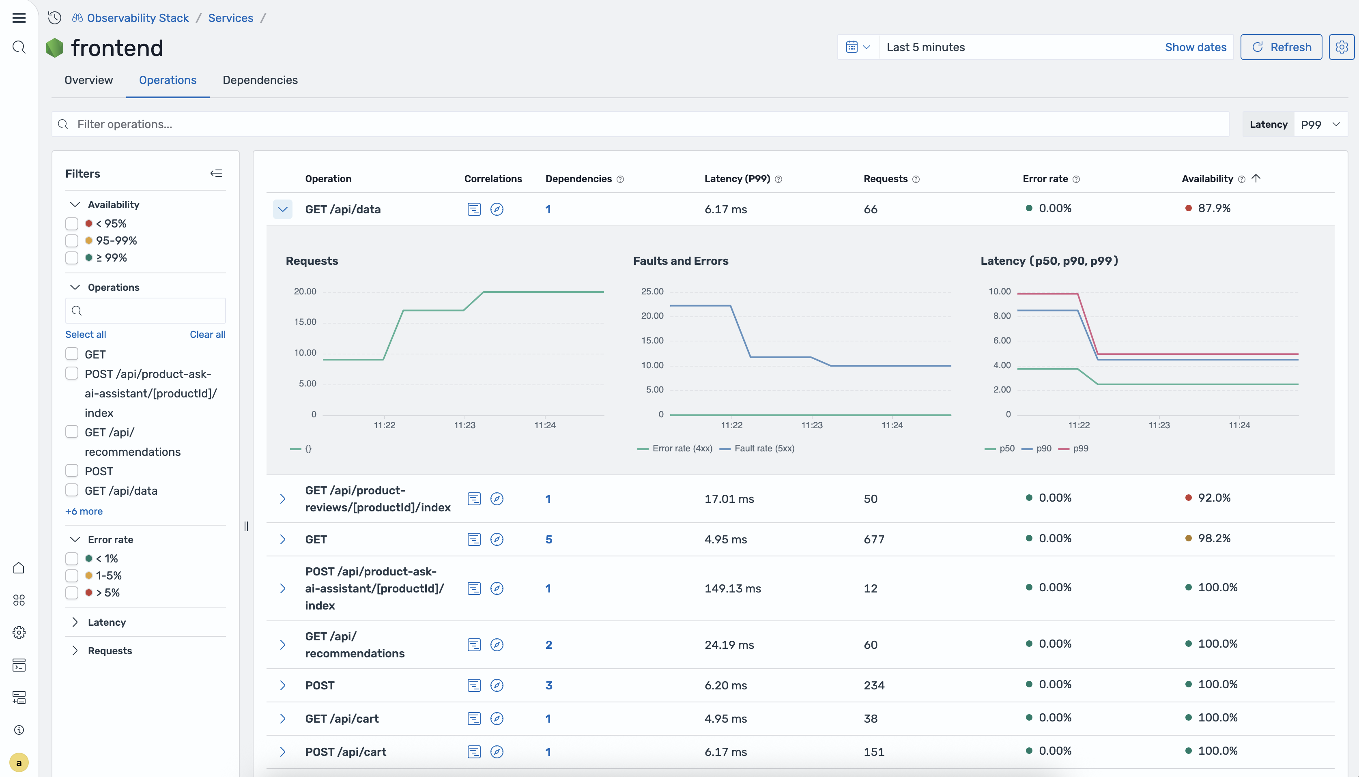This screenshot has width=1359, height=777.
Task: Open the terminal icon in the left sidebar
Action: tap(19, 665)
